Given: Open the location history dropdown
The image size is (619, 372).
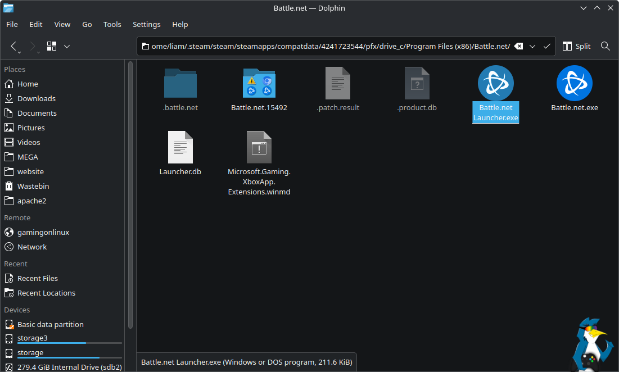Looking at the screenshot, I should point(532,46).
